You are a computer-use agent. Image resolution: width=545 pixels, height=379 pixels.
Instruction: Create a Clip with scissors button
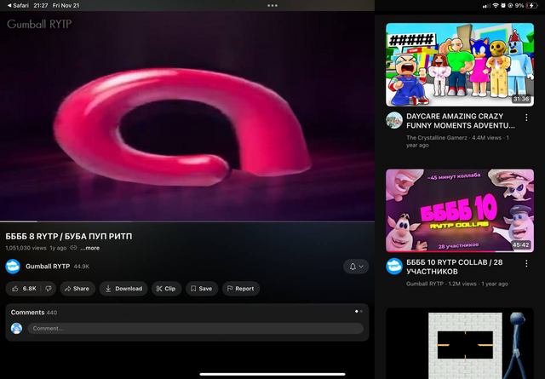click(166, 289)
